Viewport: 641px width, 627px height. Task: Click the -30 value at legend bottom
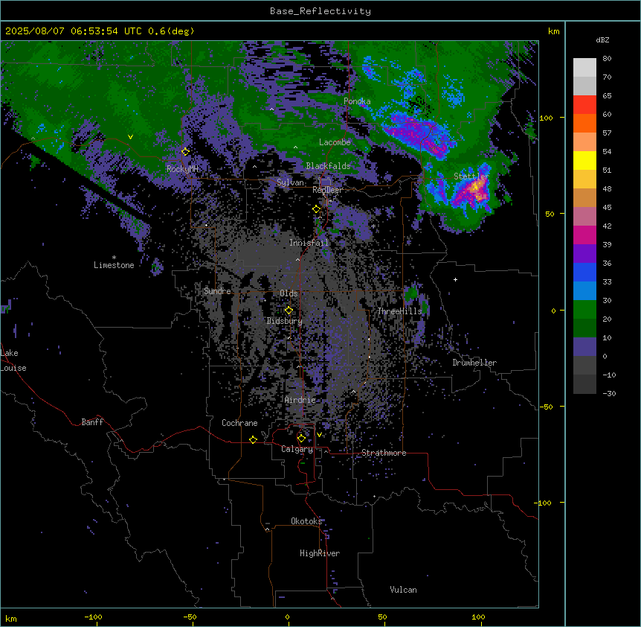point(609,394)
